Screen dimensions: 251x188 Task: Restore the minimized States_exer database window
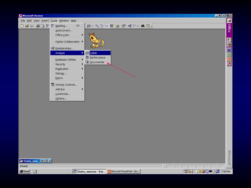click(x=42, y=161)
